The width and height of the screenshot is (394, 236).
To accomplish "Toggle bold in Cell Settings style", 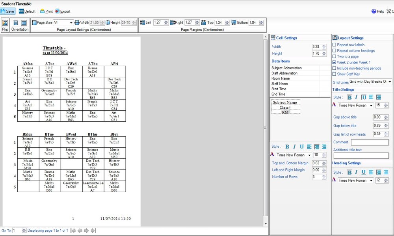I will (x=287, y=147).
